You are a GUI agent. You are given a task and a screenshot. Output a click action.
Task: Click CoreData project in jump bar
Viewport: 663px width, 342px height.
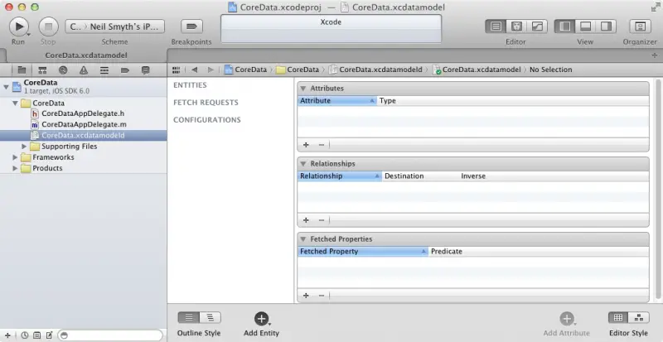[x=245, y=70]
